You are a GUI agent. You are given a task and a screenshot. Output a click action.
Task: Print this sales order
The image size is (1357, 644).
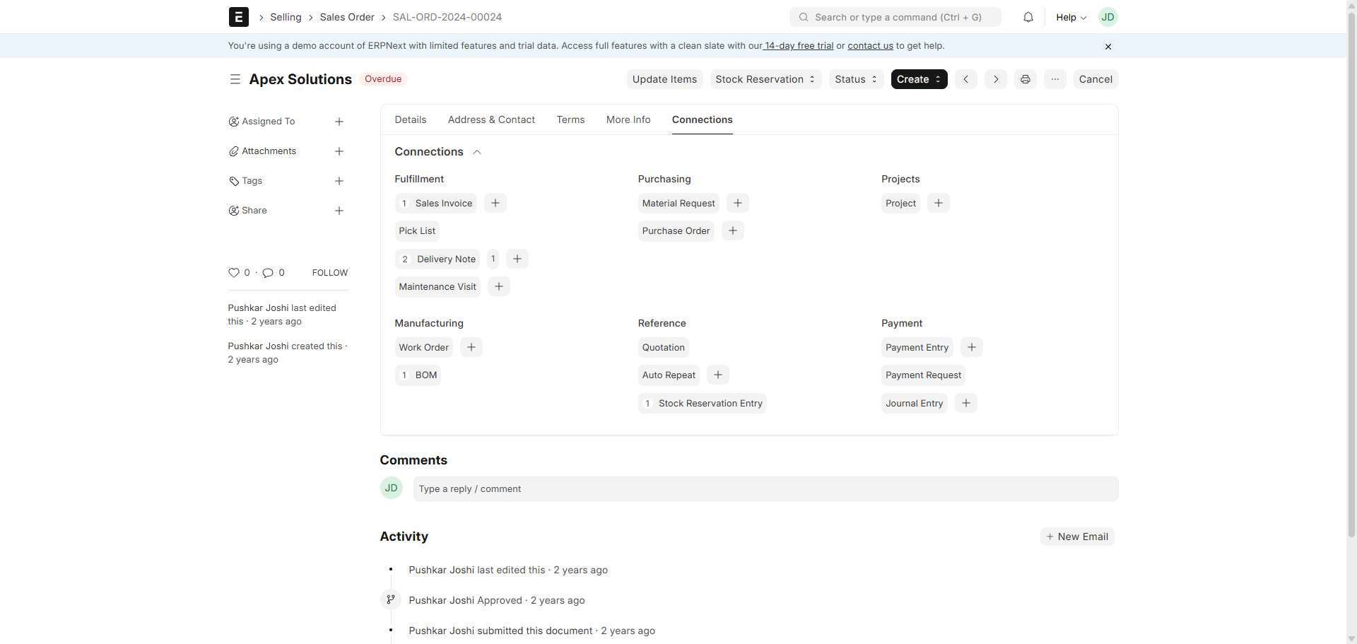tap(1026, 79)
